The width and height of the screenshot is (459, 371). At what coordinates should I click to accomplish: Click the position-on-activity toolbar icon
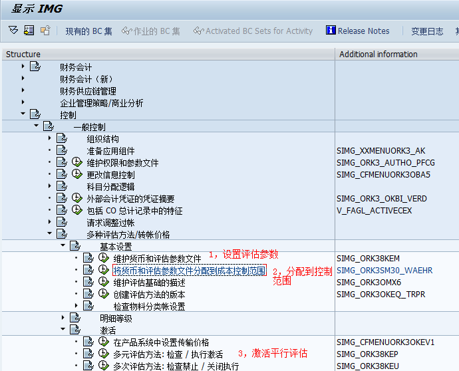tap(29, 30)
